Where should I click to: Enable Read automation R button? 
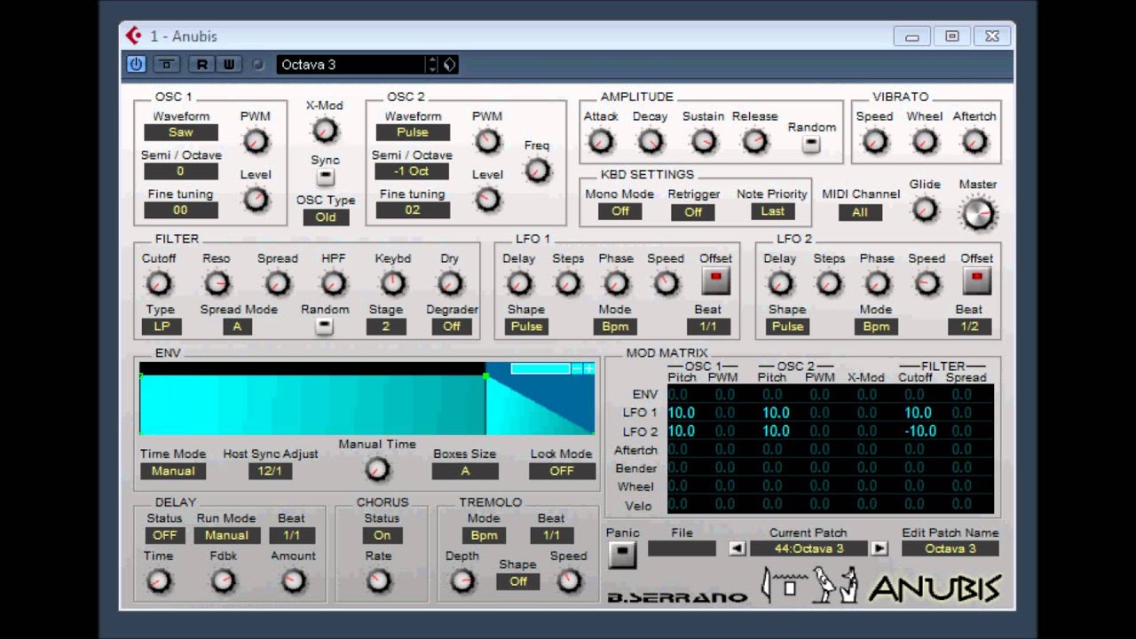(202, 64)
